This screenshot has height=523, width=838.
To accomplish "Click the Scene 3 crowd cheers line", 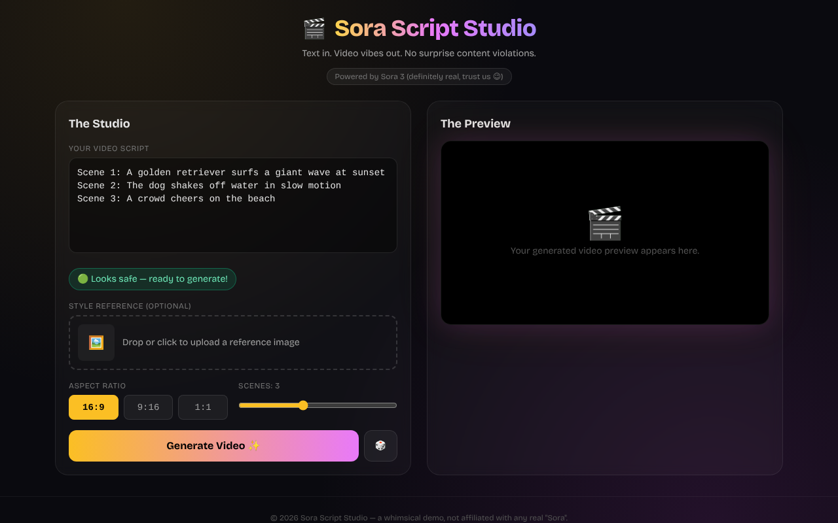I will pos(176,199).
